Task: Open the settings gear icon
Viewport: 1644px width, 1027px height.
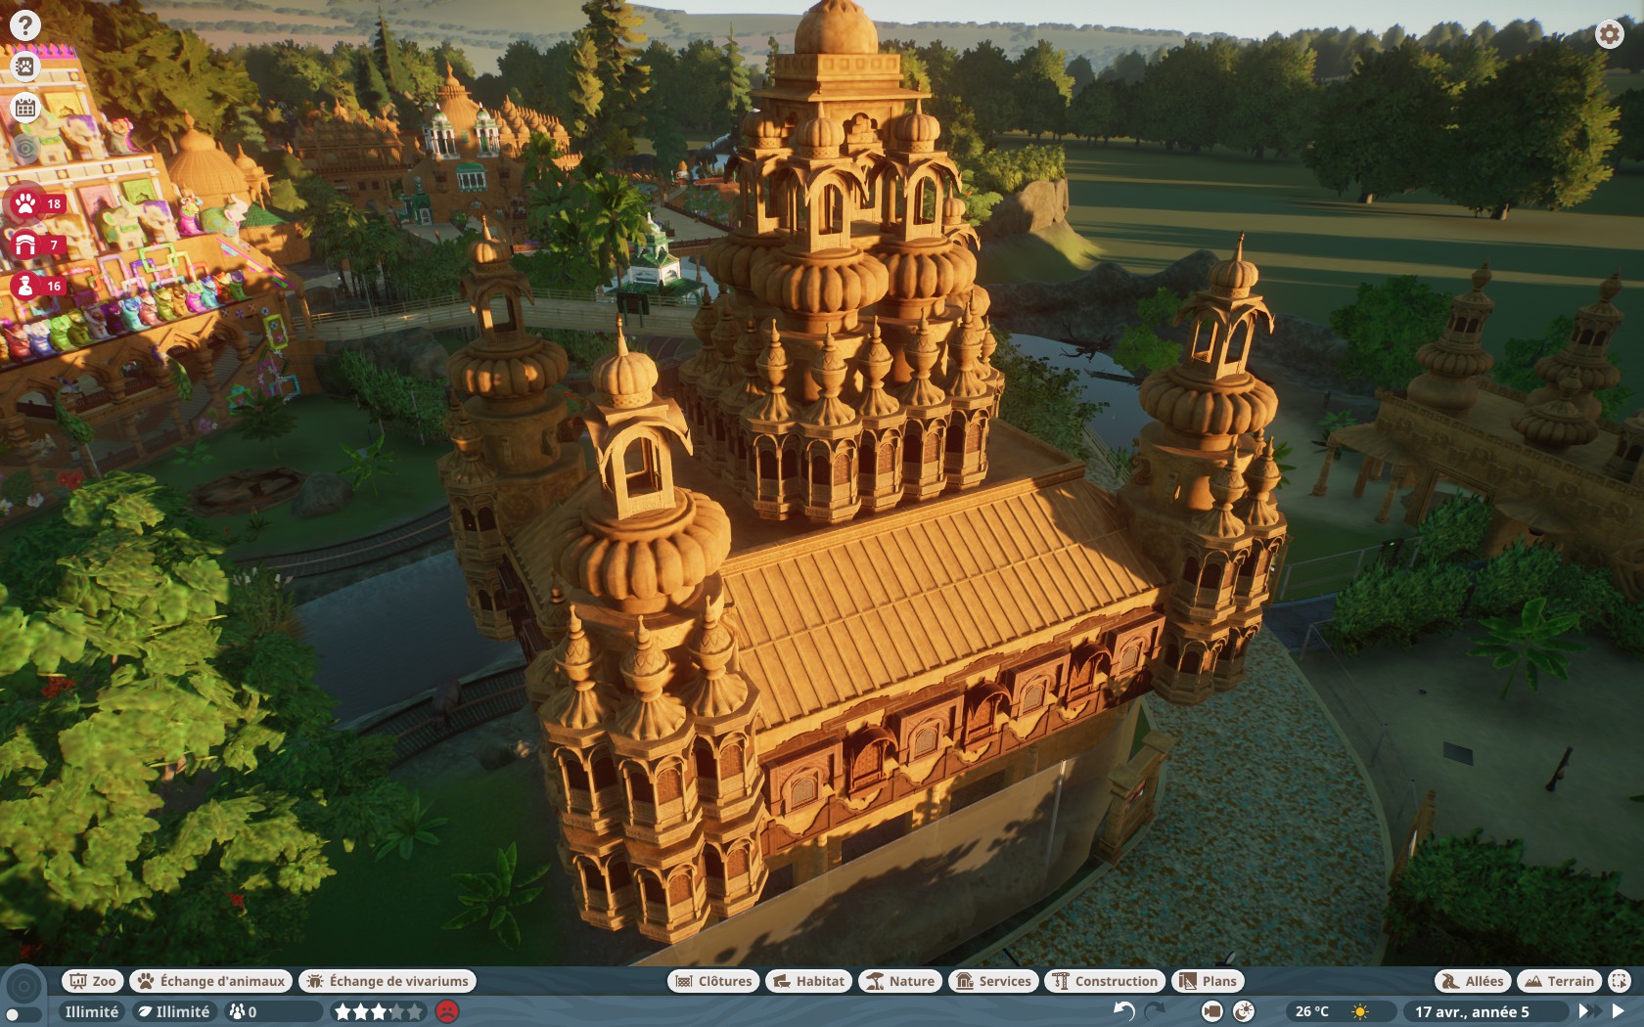Action: tap(1609, 34)
